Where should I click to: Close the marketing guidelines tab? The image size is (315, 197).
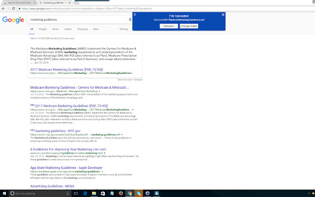click(x=70, y=2)
